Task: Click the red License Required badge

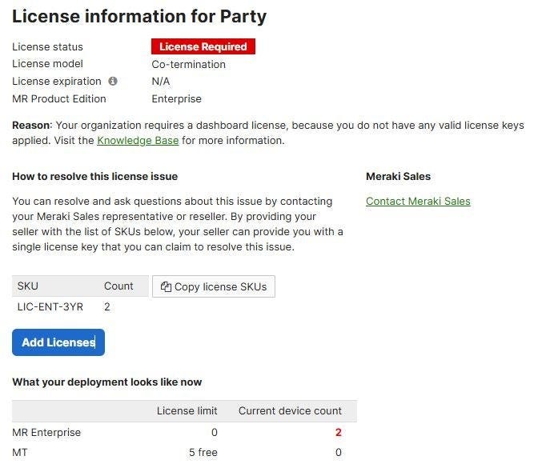Action: click(x=203, y=47)
